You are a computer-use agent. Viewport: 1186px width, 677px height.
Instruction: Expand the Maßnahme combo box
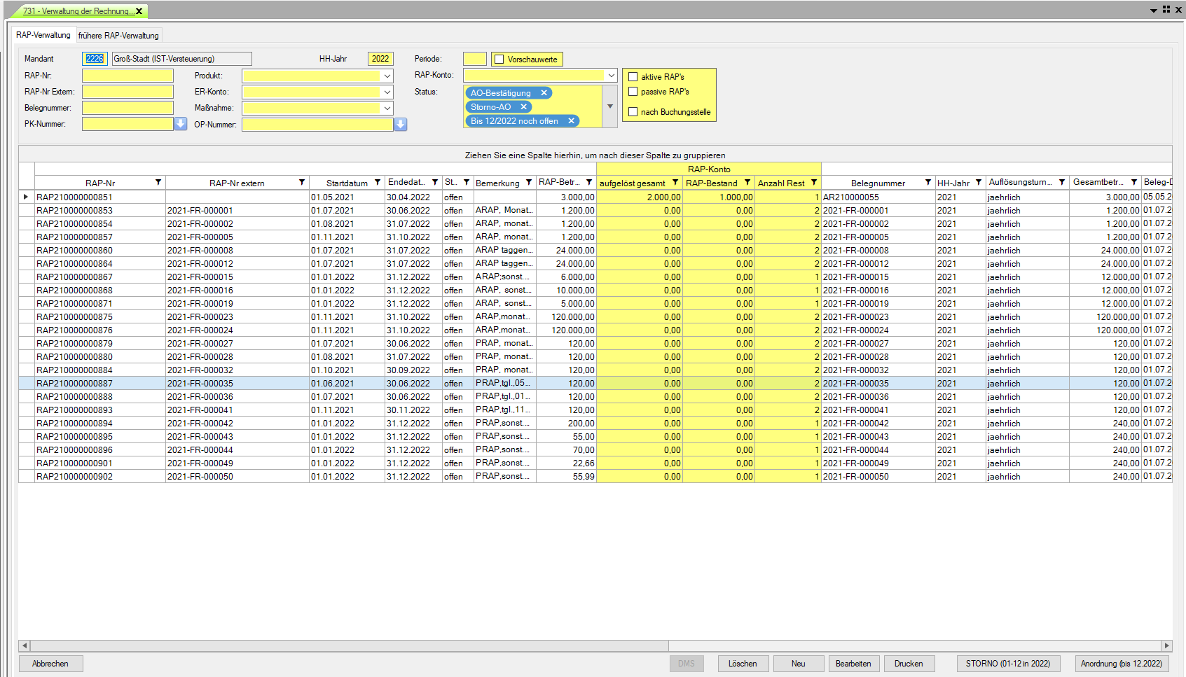(387, 108)
